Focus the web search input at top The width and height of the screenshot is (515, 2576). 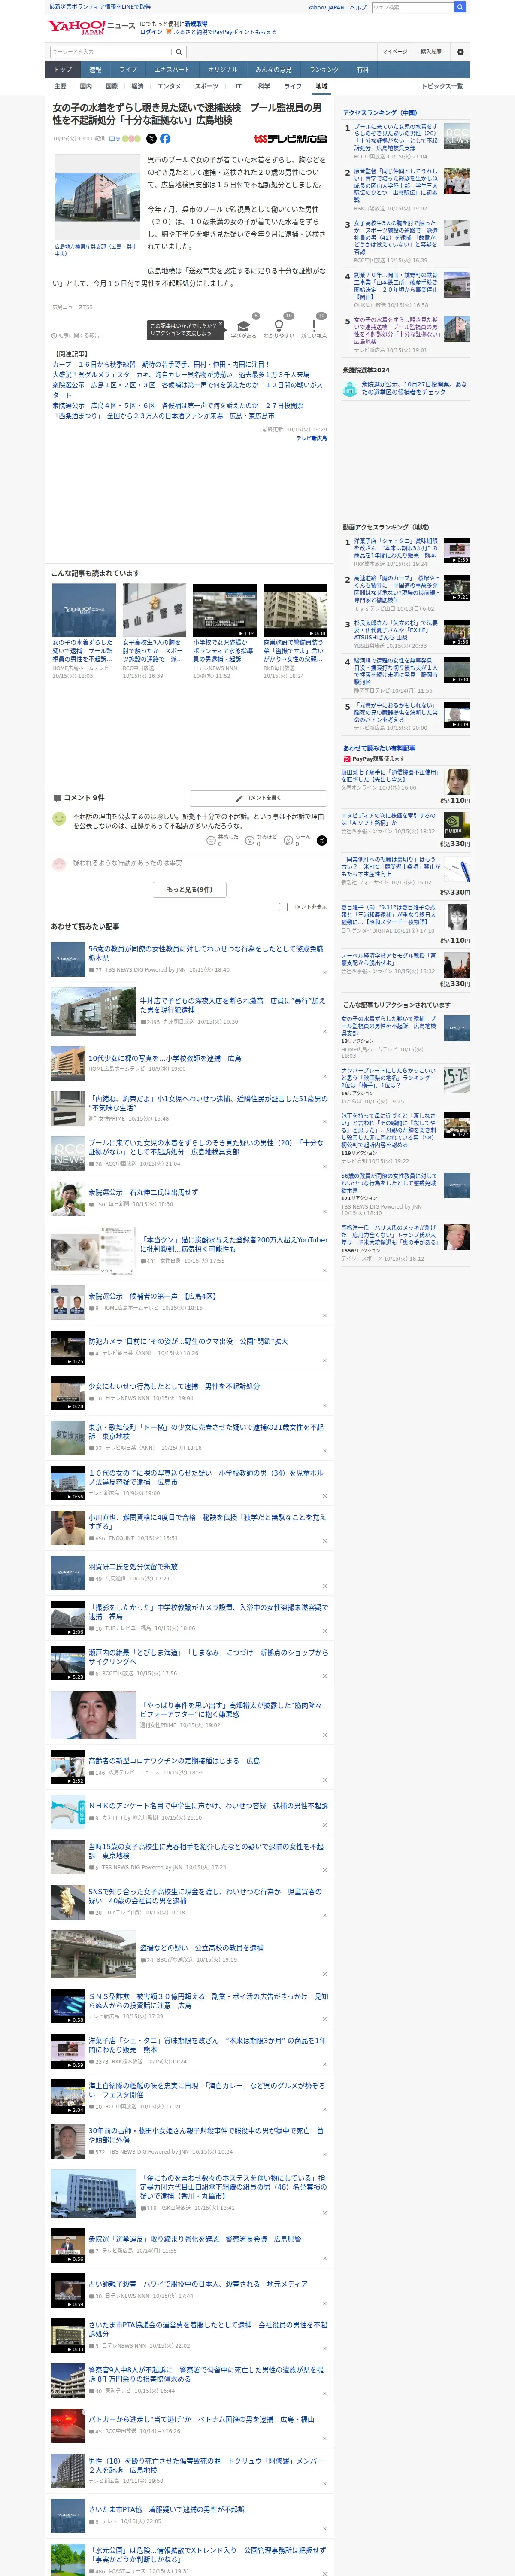(x=412, y=7)
